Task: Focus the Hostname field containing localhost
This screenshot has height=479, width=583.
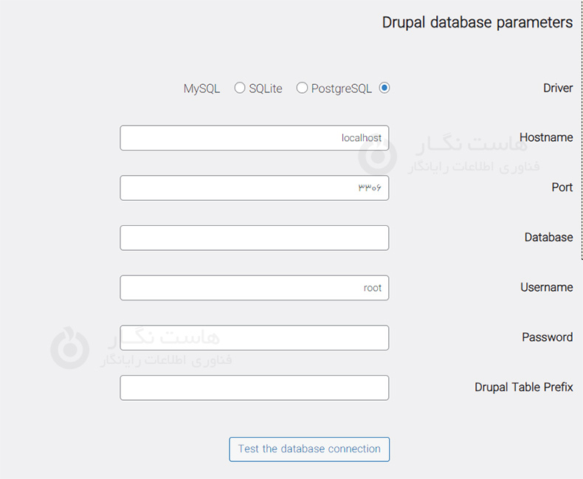Action: tap(254, 138)
